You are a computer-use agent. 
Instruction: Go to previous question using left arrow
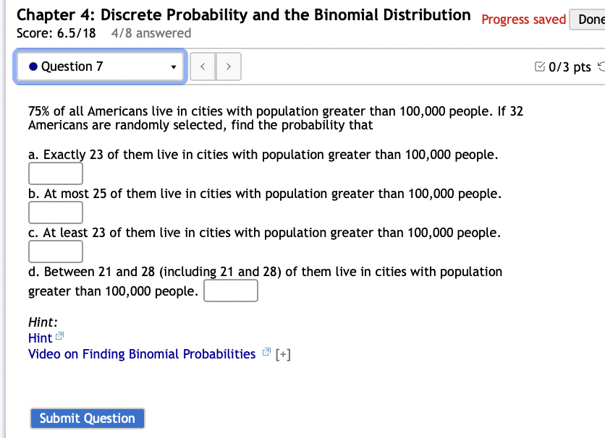203,66
